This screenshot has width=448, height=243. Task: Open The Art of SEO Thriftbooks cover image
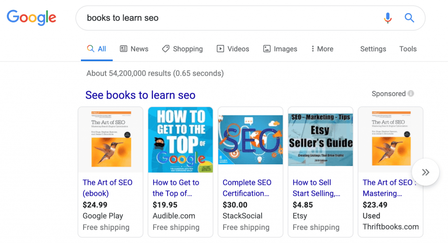(391, 139)
